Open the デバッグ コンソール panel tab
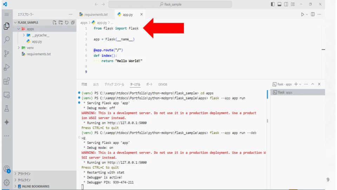This screenshot has height=190, width=337. 114,84
